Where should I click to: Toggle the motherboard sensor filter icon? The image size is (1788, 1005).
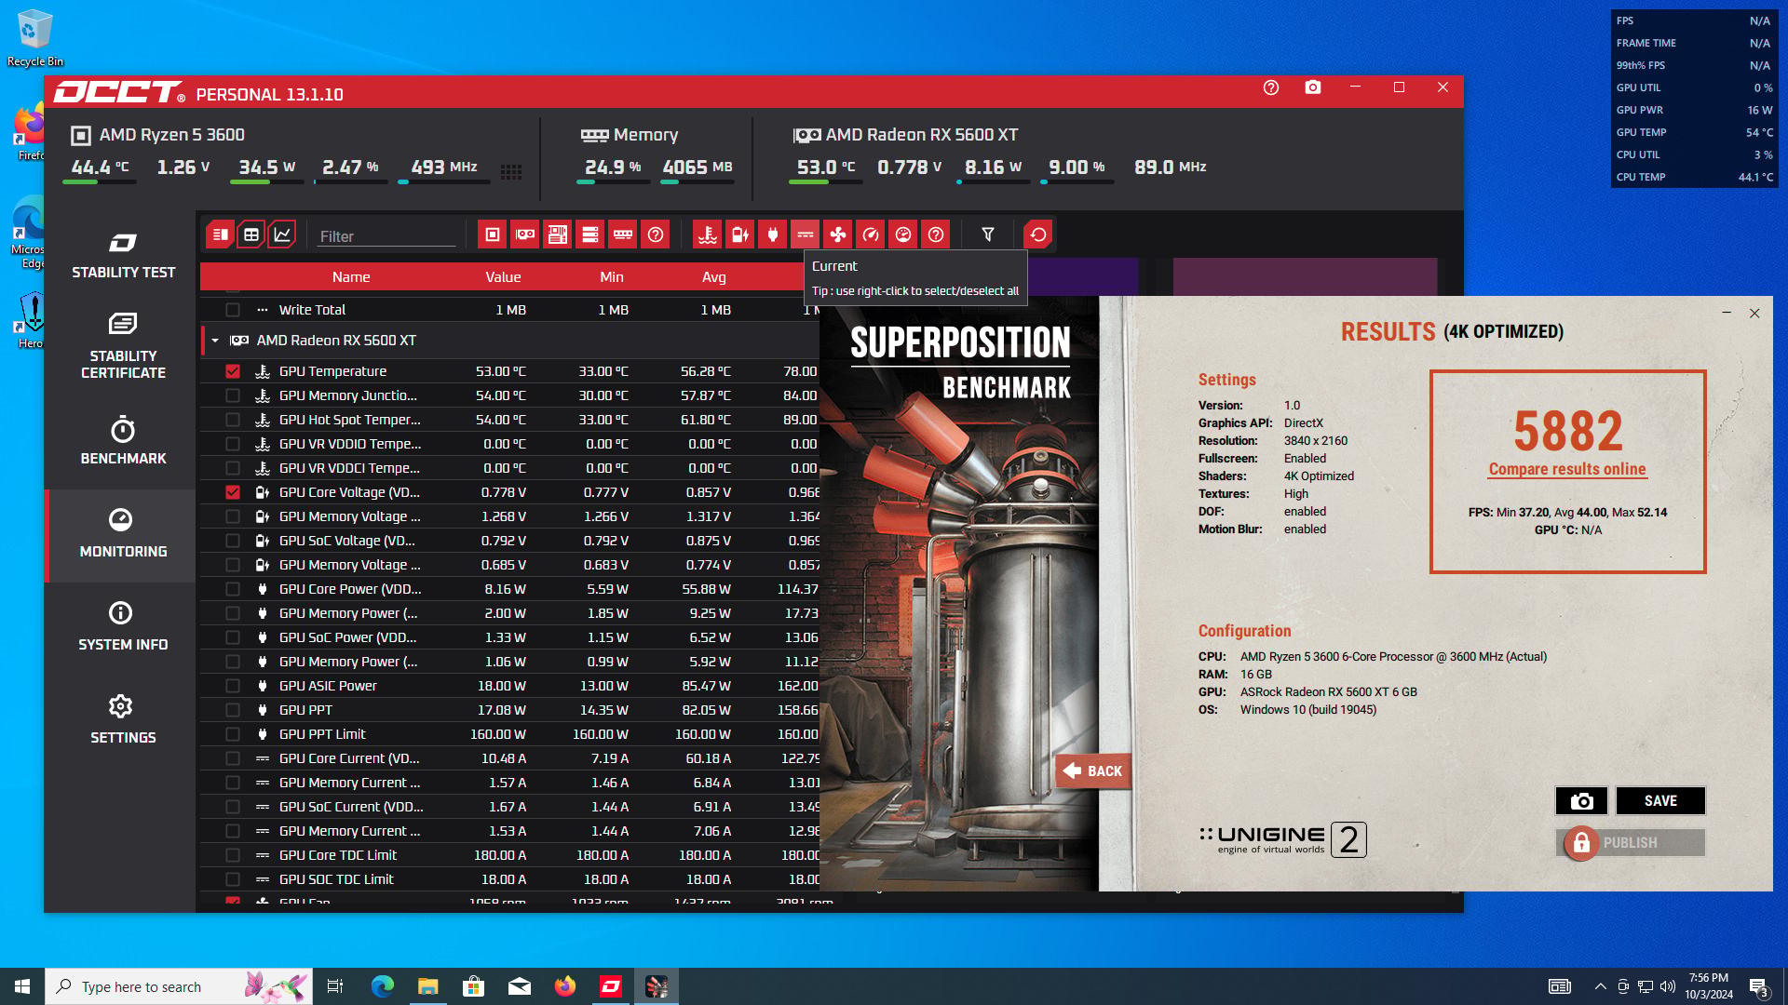point(558,235)
